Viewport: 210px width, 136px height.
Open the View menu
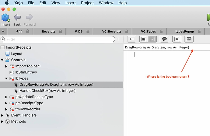tap(56, 3)
